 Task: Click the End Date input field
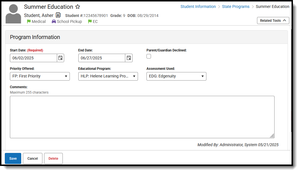tap(102, 58)
